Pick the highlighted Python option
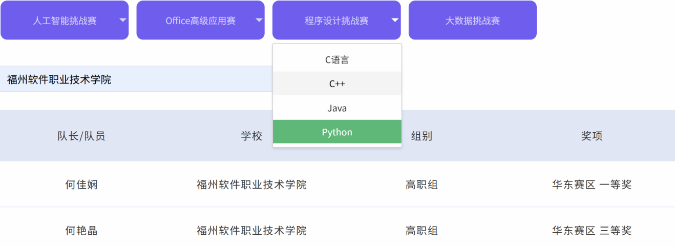This screenshot has height=246, width=675. (337, 132)
